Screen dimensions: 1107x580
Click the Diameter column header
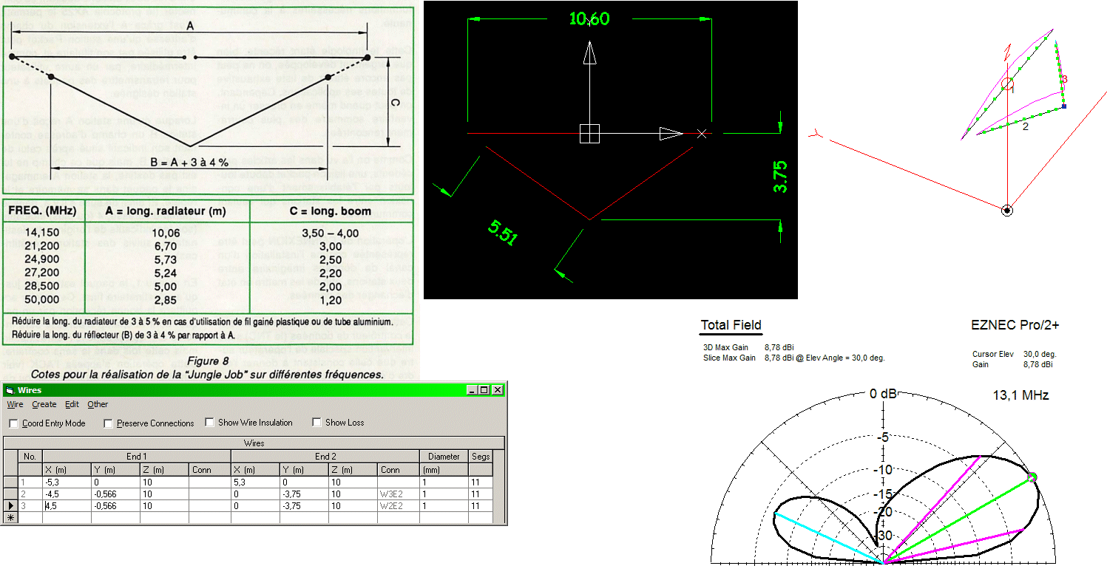pyautogui.click(x=444, y=457)
